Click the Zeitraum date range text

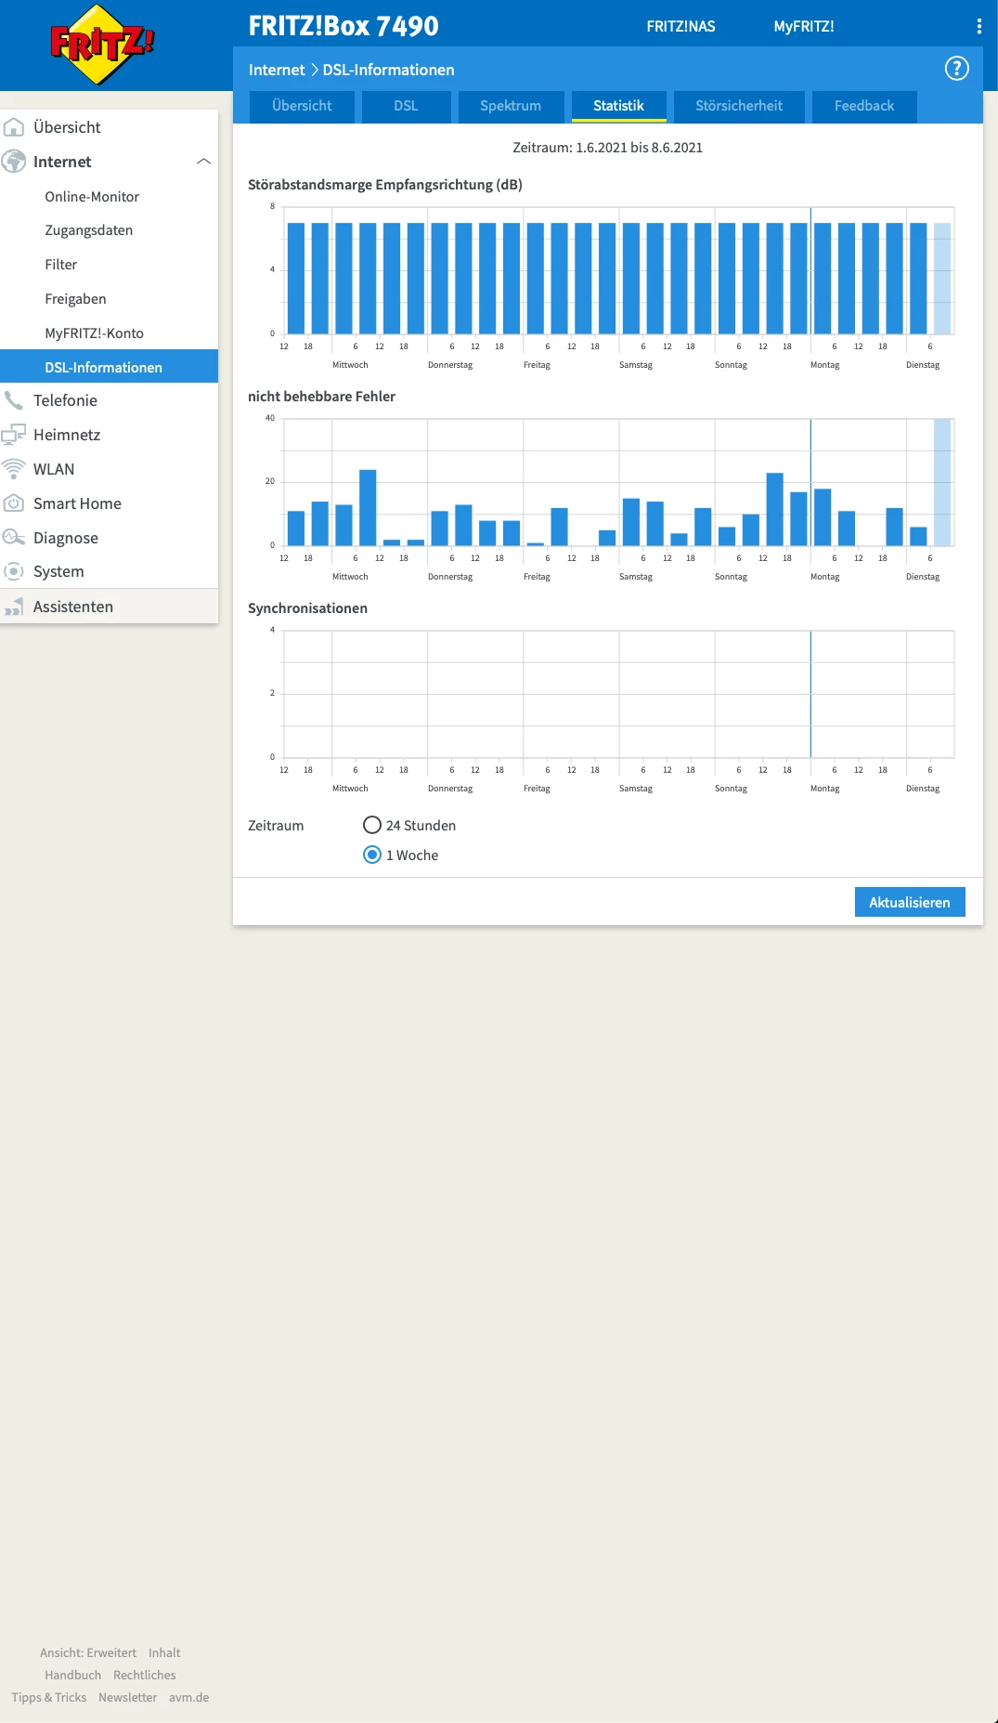[608, 148]
